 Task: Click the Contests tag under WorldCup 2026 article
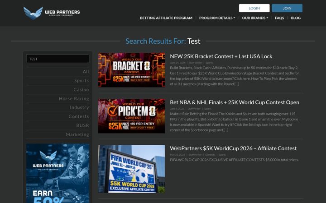pyautogui.click(x=210, y=155)
